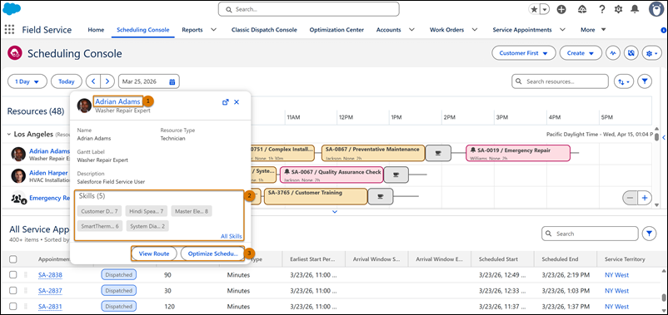
Task: Open the Trailhead guidance icon
Action: (x=583, y=9)
